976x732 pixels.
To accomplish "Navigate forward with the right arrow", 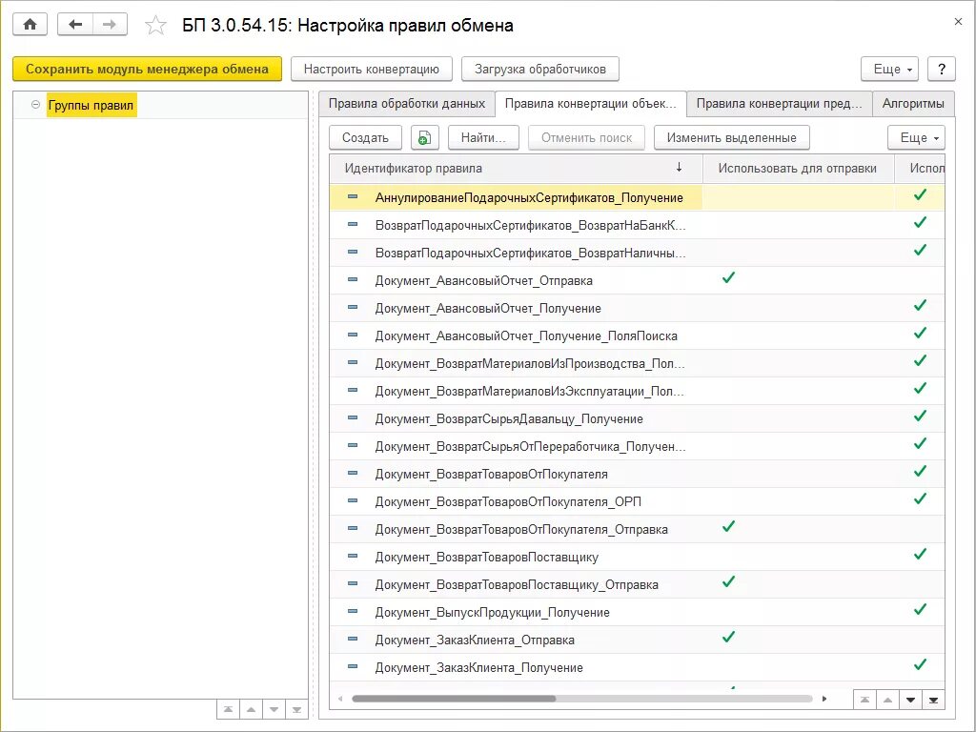I will pyautogui.click(x=110, y=25).
